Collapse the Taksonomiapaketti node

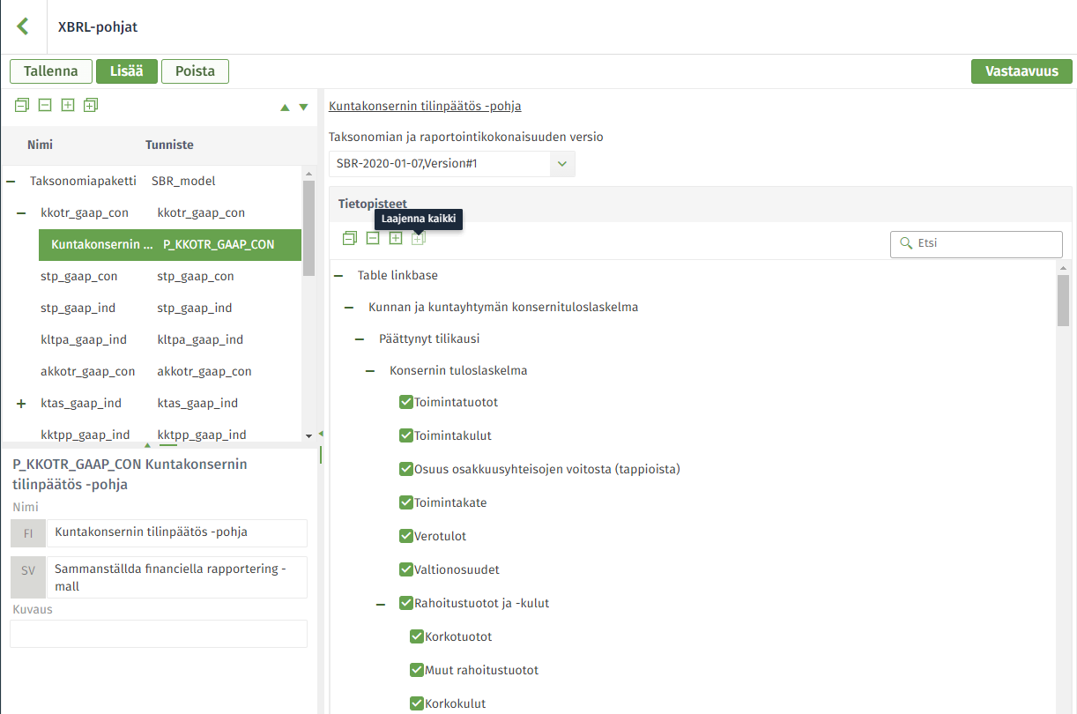pyautogui.click(x=11, y=181)
